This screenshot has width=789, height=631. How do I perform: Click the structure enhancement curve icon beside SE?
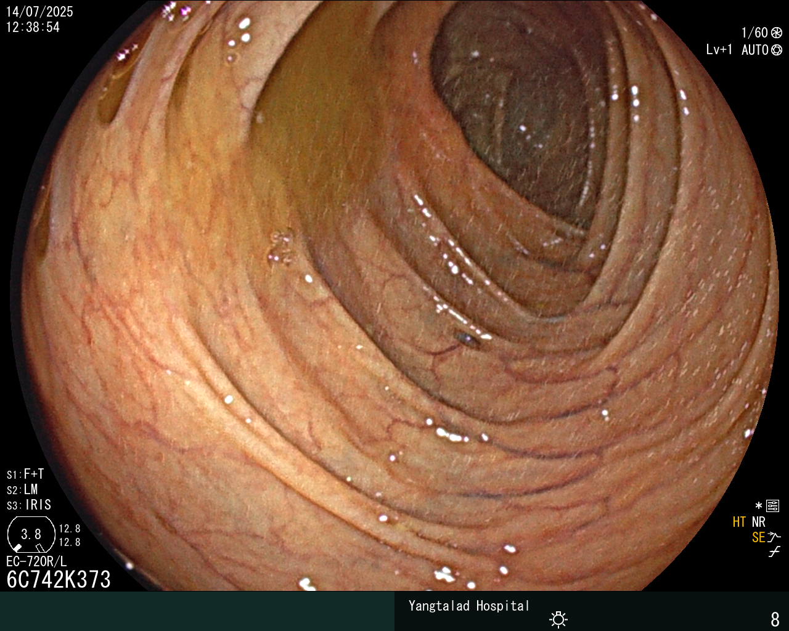click(x=775, y=537)
